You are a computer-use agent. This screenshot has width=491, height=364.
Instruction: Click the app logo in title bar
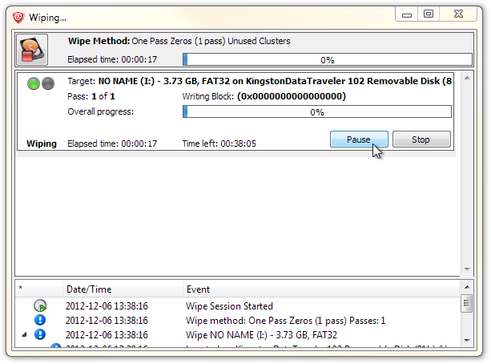(17, 15)
